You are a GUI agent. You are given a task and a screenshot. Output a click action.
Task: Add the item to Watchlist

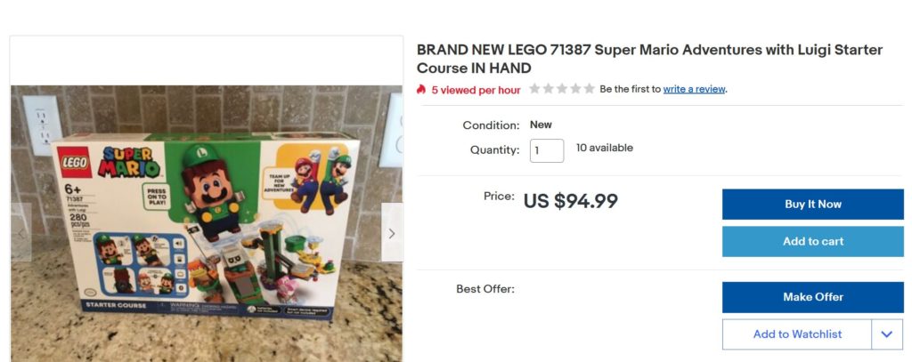pyautogui.click(x=796, y=334)
